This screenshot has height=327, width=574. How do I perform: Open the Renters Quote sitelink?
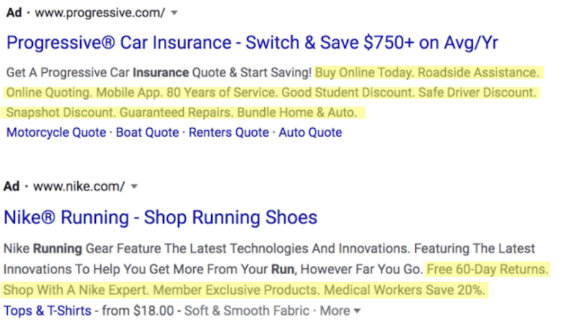[229, 132]
